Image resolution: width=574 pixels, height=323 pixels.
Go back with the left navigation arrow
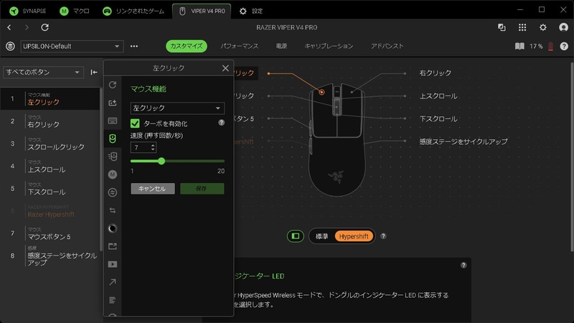pos(9,27)
